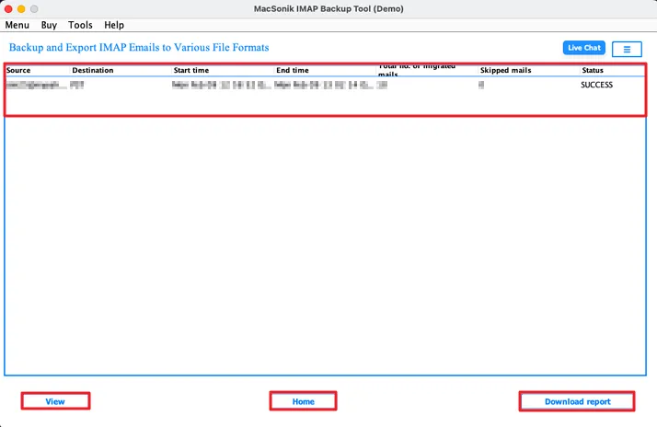Open the hamburger menu icon button
The width and height of the screenshot is (657, 427).
[627, 49]
